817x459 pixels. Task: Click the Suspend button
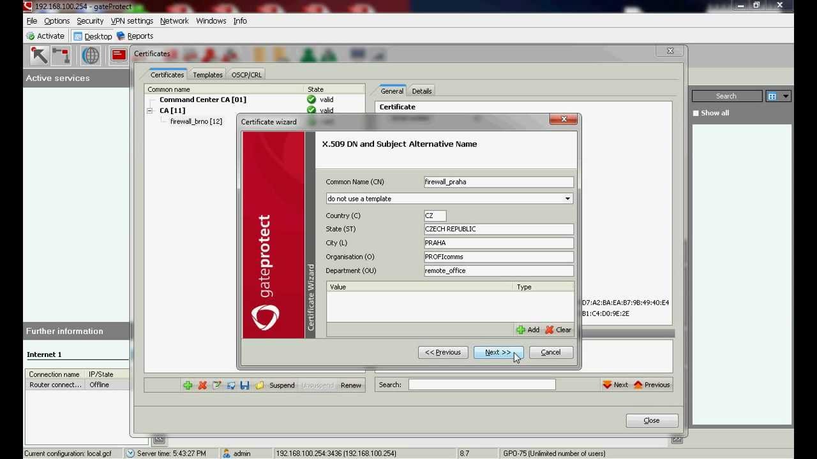[282, 385]
